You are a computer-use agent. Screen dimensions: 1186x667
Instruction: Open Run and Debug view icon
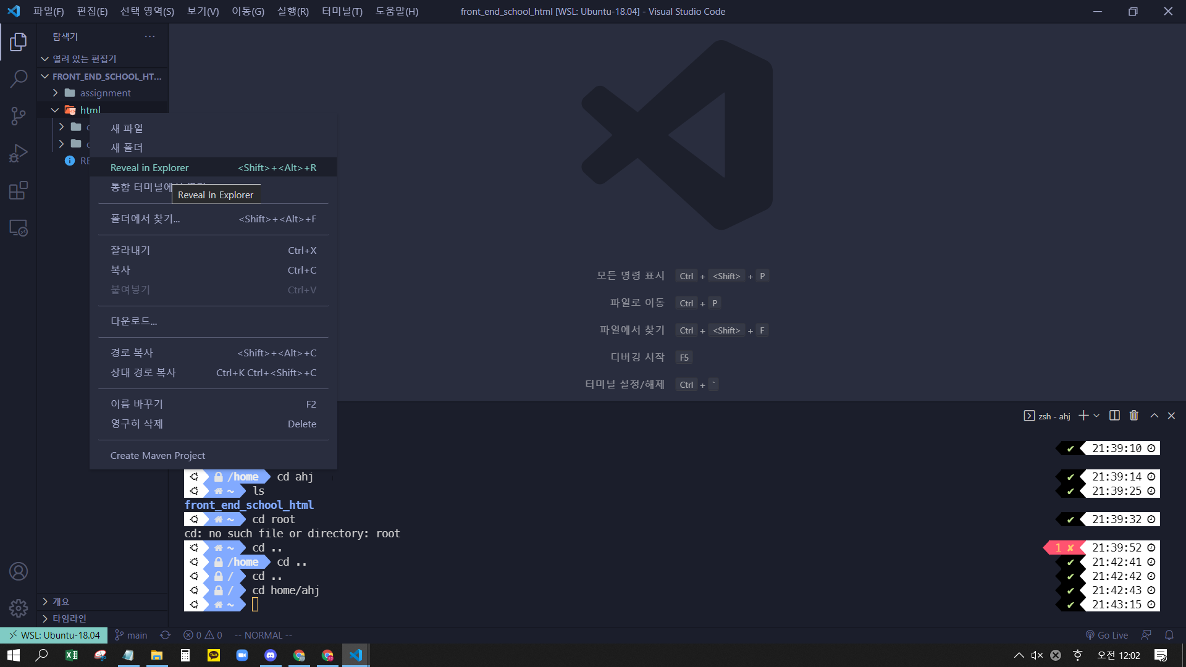click(x=19, y=153)
